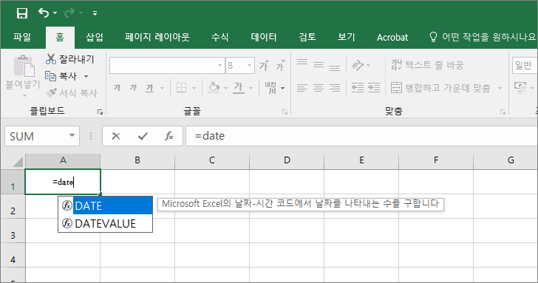
Task: Toggle 텍스트 줄 바꿈 wrap text
Action: tap(427, 65)
